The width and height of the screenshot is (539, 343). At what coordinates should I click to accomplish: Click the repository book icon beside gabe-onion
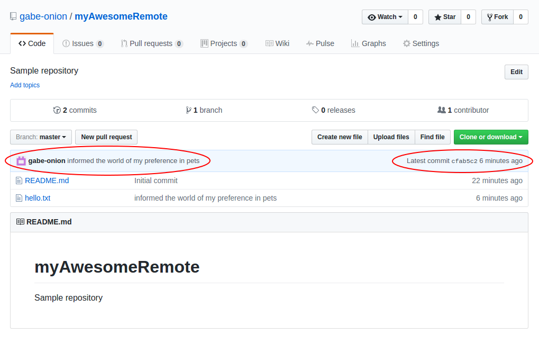click(13, 16)
